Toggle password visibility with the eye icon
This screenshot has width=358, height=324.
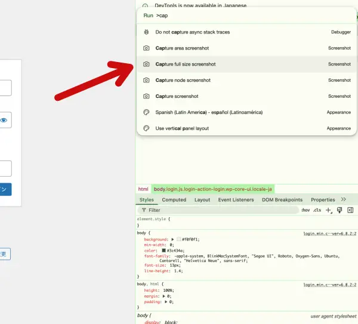click(4, 120)
